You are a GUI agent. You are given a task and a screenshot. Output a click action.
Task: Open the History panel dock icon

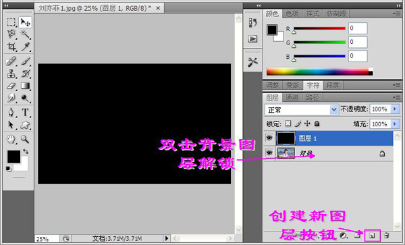coord(252,23)
